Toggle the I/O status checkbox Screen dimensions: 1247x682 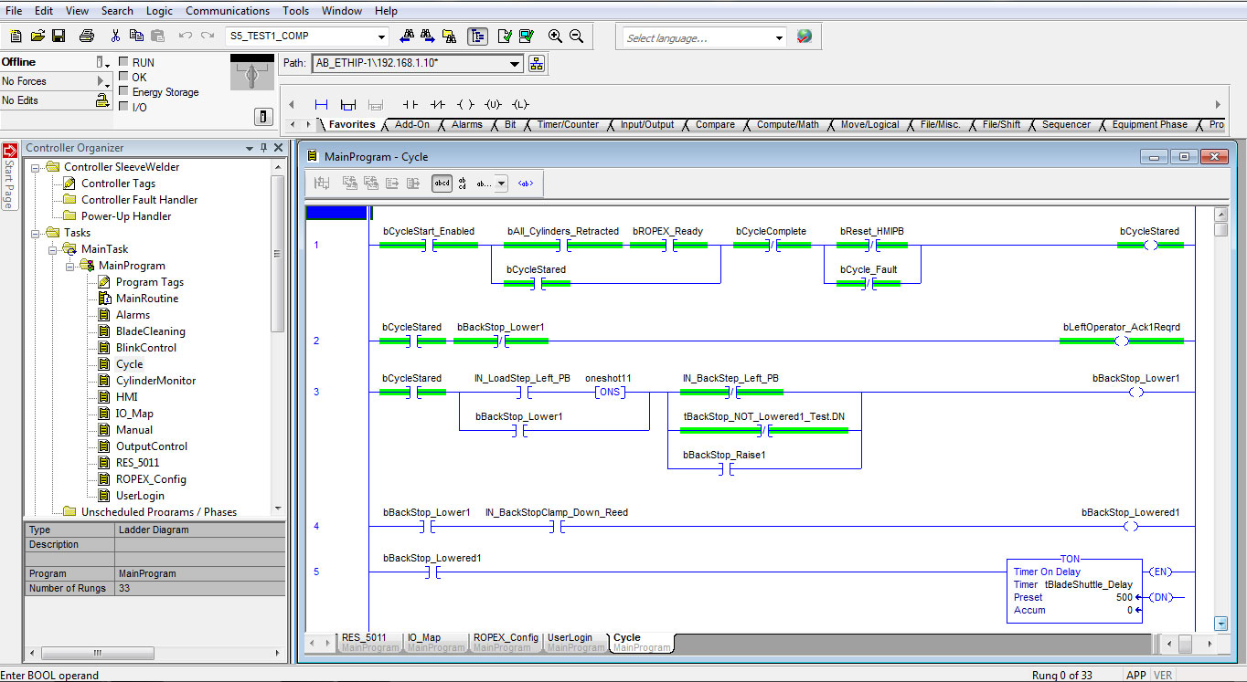click(124, 107)
